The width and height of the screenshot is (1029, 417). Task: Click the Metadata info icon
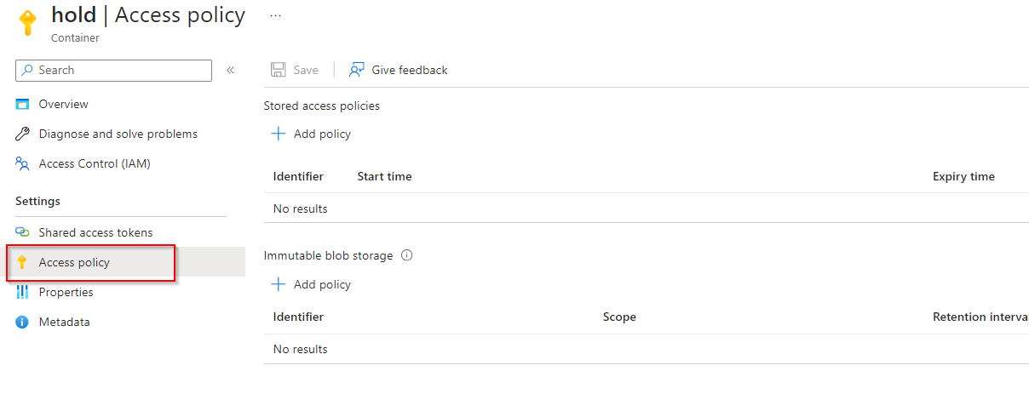tap(23, 322)
